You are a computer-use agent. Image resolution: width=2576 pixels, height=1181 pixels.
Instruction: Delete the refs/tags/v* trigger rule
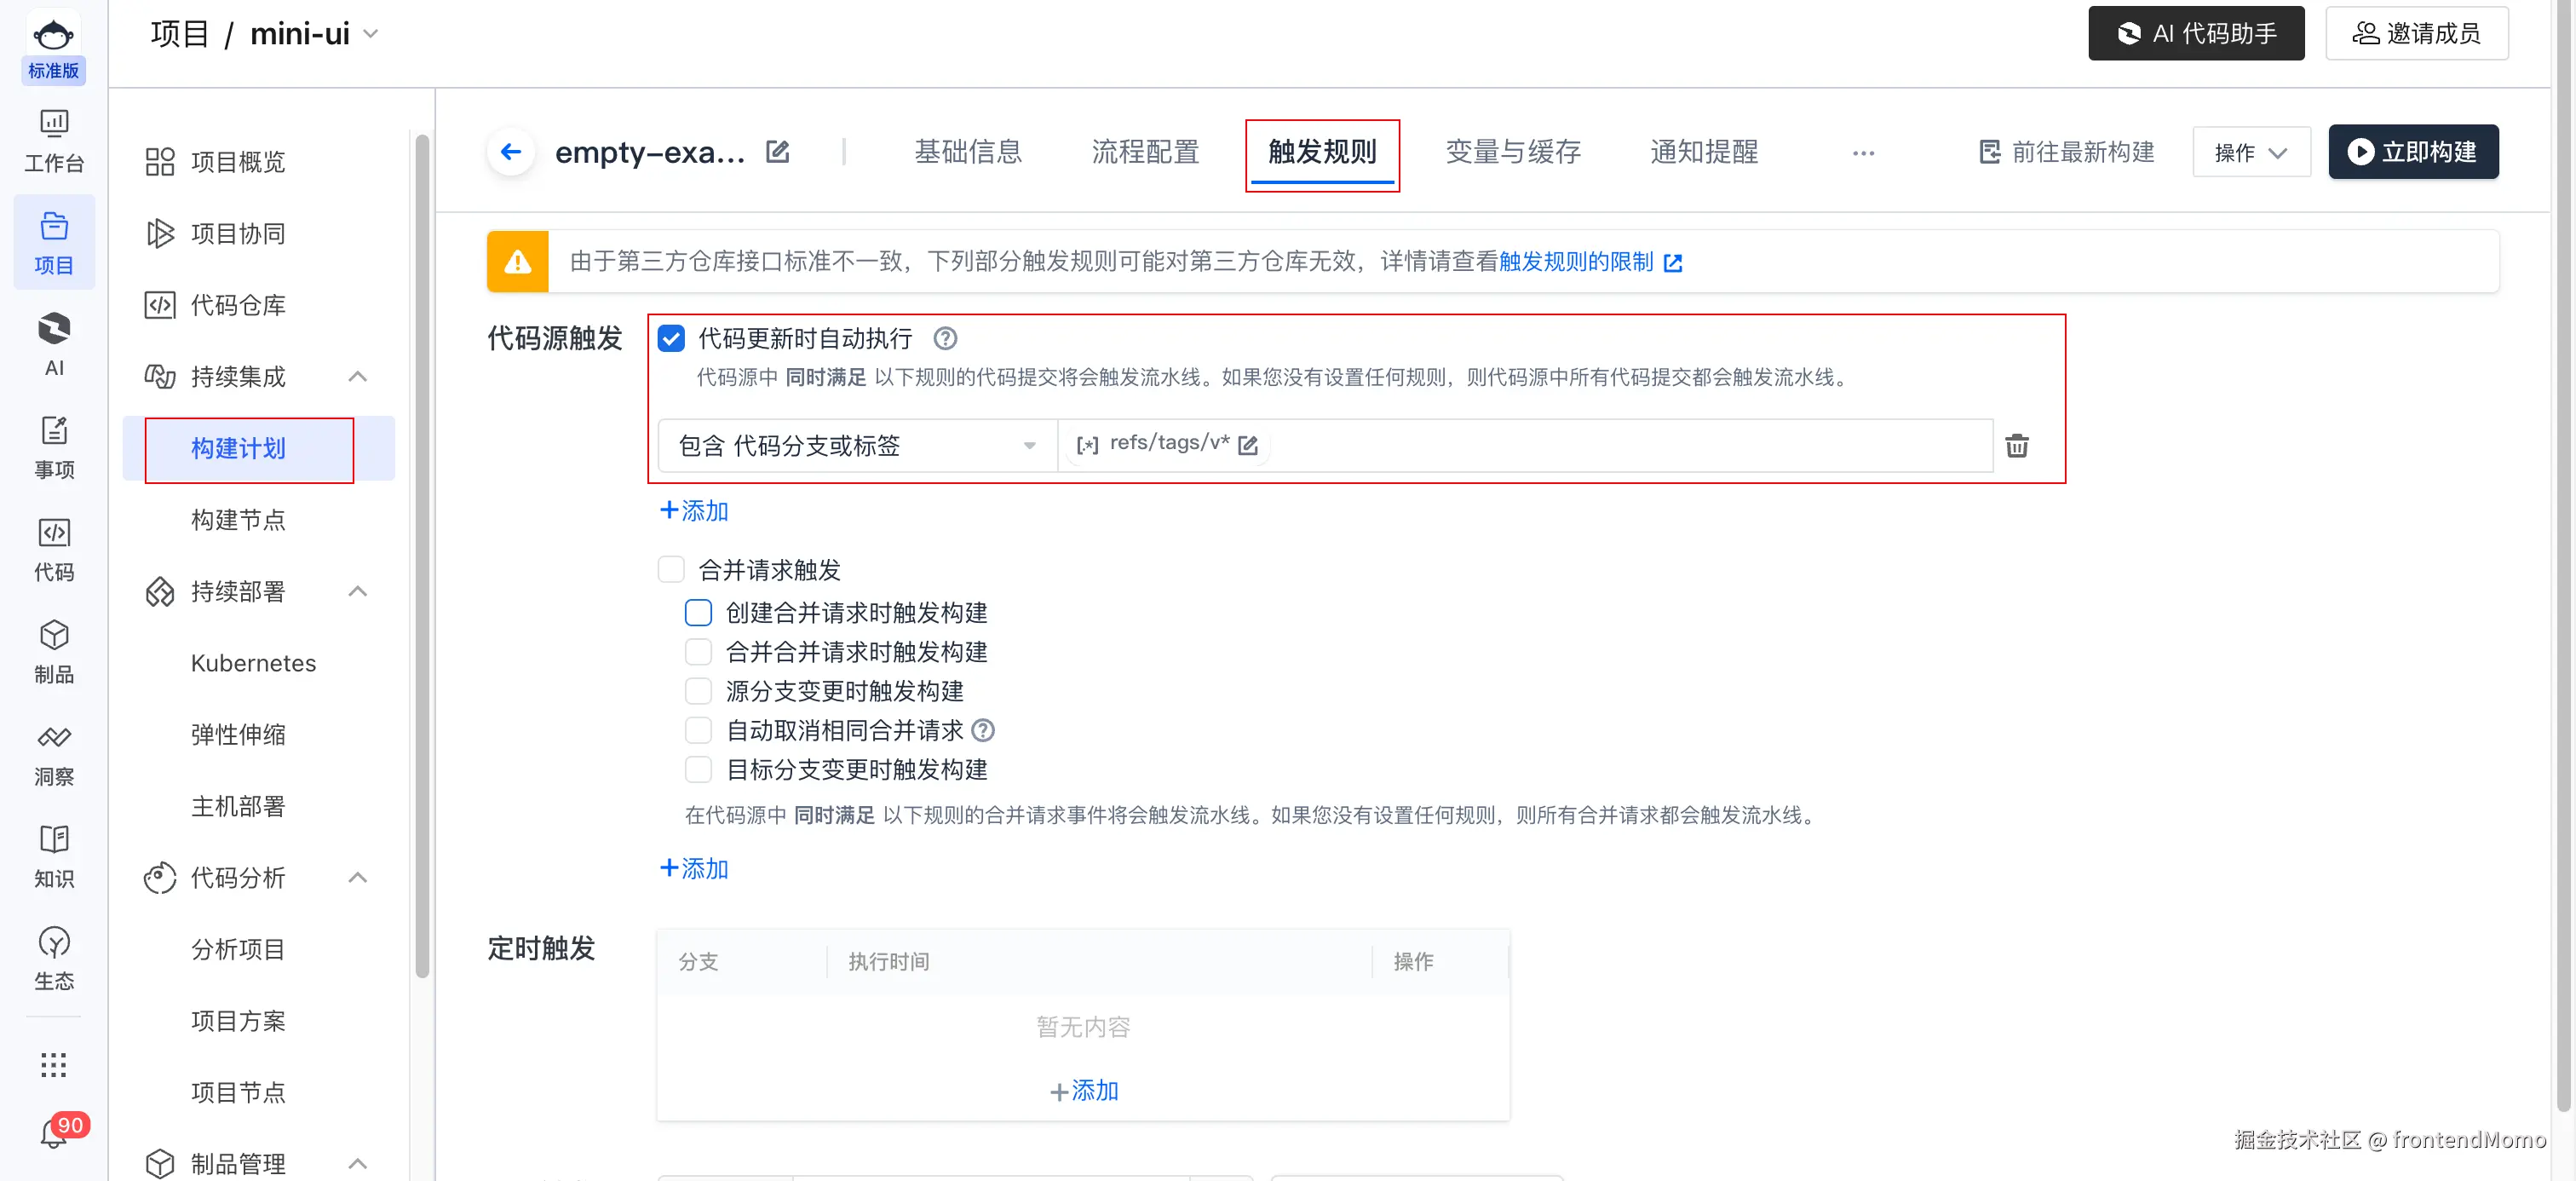2016,446
